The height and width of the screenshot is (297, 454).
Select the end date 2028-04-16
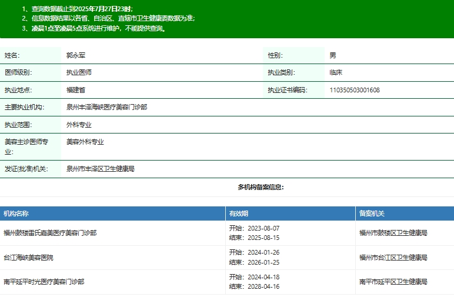point(263,286)
